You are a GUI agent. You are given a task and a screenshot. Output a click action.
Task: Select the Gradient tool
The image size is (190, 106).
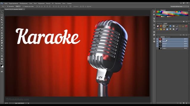pos(2,41)
